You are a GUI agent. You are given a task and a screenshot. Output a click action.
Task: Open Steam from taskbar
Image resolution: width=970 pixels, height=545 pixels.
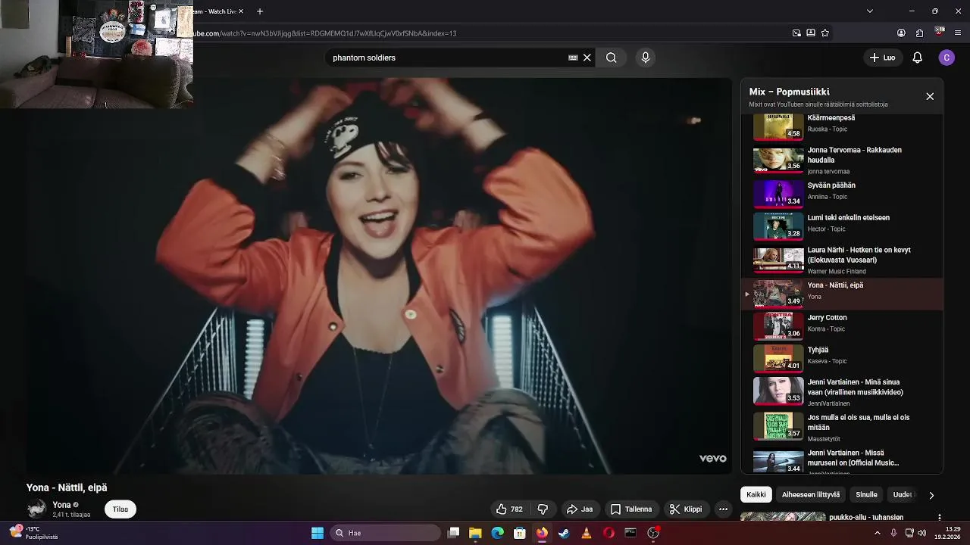[x=564, y=533]
